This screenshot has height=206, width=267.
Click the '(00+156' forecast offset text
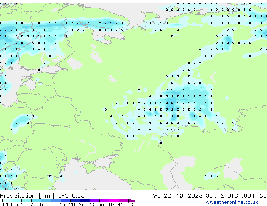pos(254,196)
